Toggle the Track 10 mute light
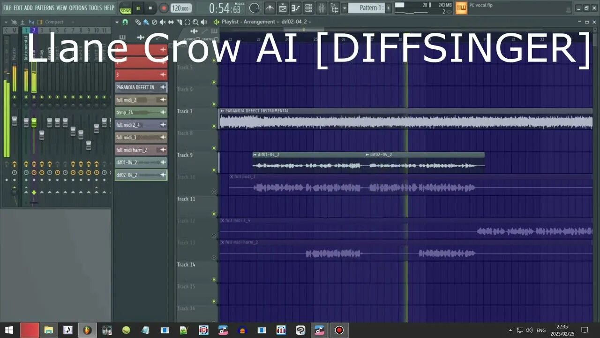This screenshot has width=600, height=338. pos(214,192)
